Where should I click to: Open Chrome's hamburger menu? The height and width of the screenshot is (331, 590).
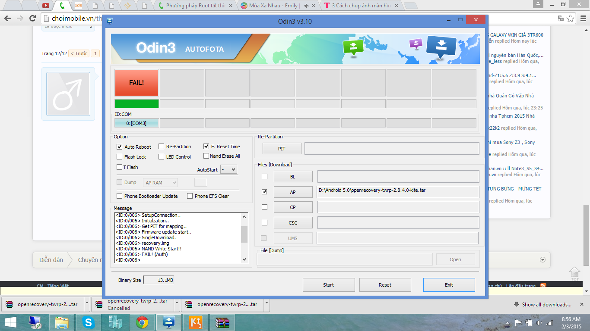(x=583, y=19)
